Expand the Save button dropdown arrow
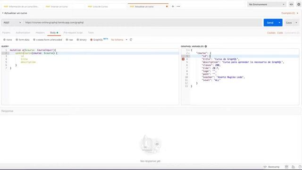This screenshot has height=170, width=302. (x=296, y=23)
